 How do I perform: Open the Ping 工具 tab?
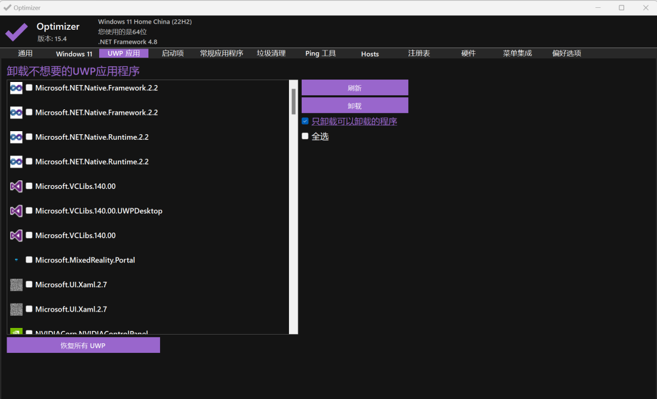click(321, 53)
